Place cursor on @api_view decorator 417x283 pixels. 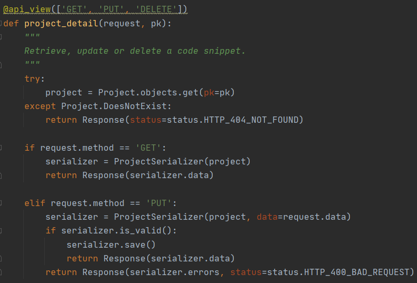click(x=27, y=9)
